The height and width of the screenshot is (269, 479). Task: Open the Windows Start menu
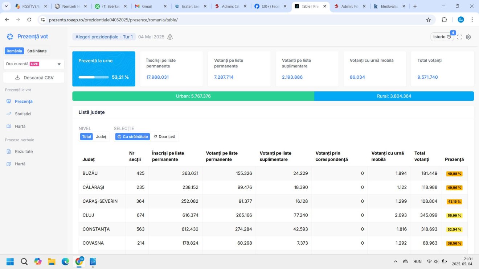(10, 261)
